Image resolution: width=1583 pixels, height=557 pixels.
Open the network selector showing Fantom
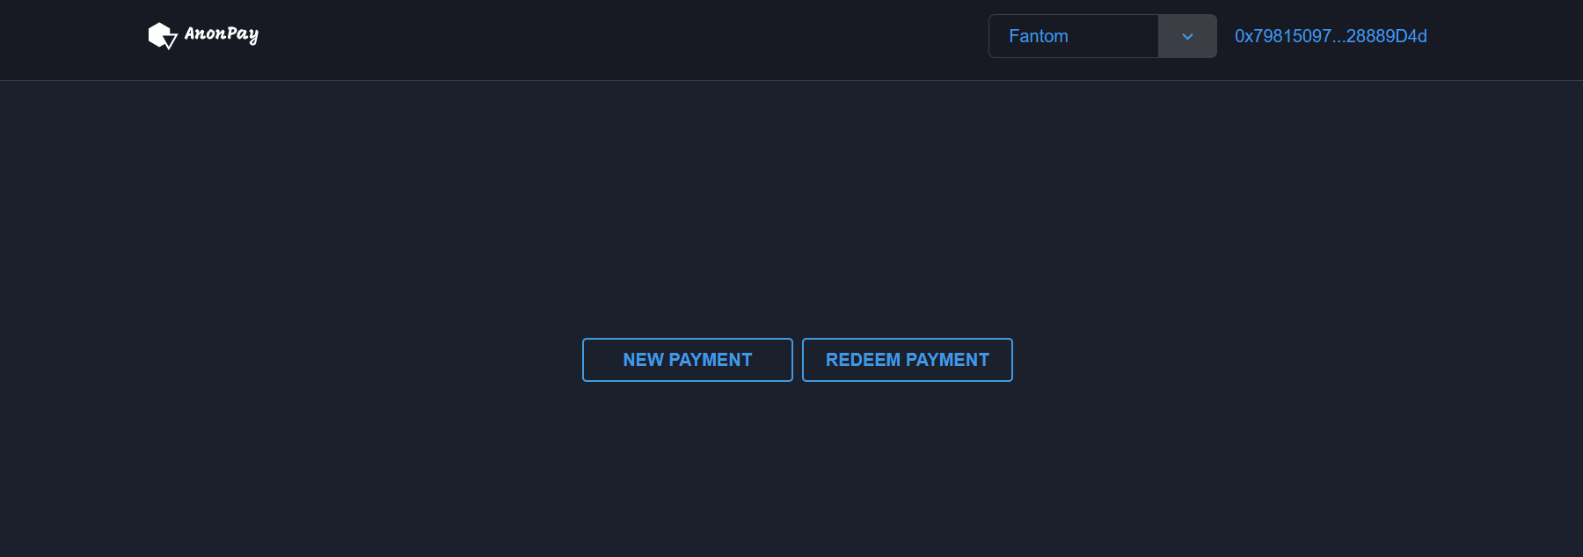coord(1102,36)
